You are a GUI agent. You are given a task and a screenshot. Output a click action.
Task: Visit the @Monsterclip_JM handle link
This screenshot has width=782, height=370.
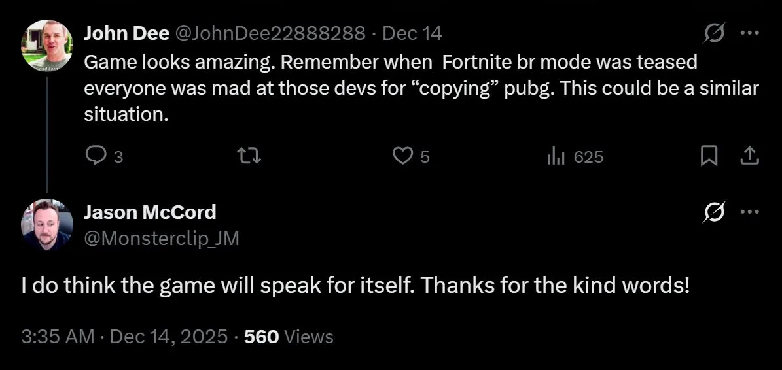(161, 239)
